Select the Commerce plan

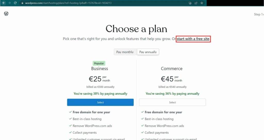pos(172,102)
